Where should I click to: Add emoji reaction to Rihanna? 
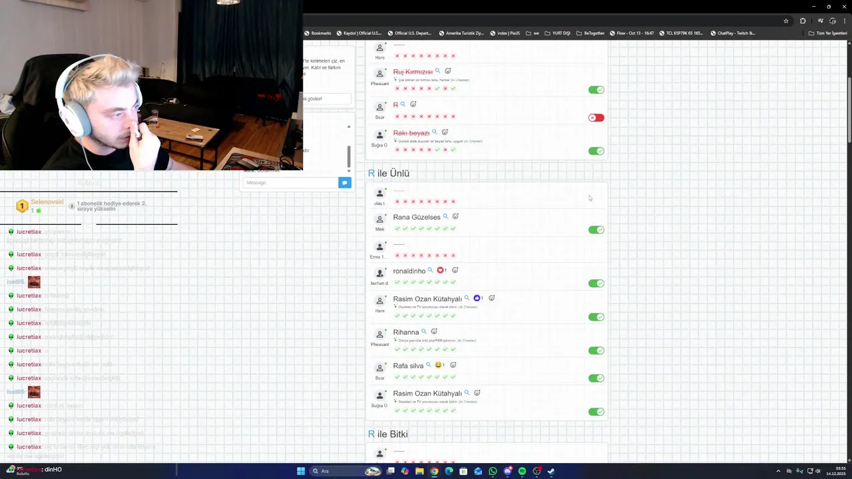click(x=434, y=331)
